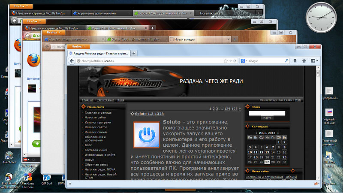Open 'Чёрный. ЖЖ.odt' desktop file
The height and width of the screenshot is (193, 343).
[329, 117]
